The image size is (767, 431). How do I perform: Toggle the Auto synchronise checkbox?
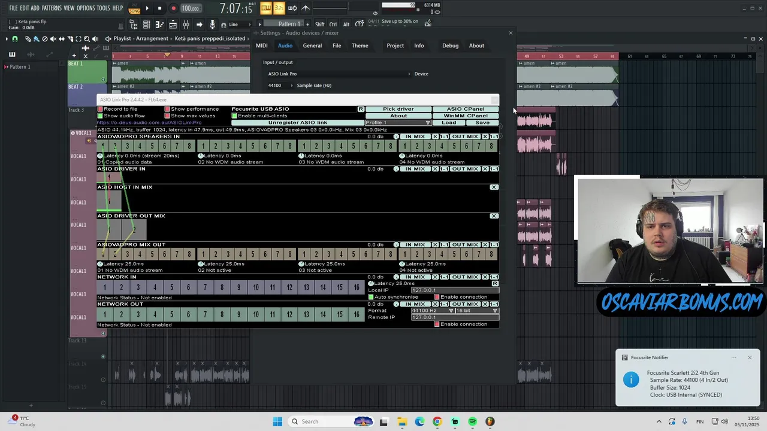(371, 297)
